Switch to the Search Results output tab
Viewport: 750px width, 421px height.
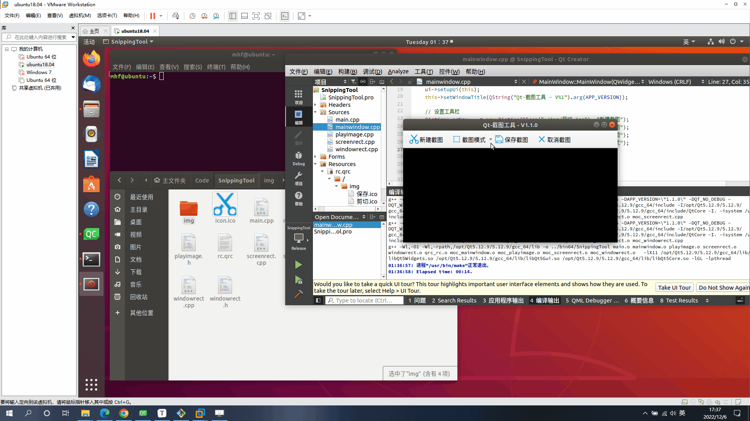[x=454, y=301]
